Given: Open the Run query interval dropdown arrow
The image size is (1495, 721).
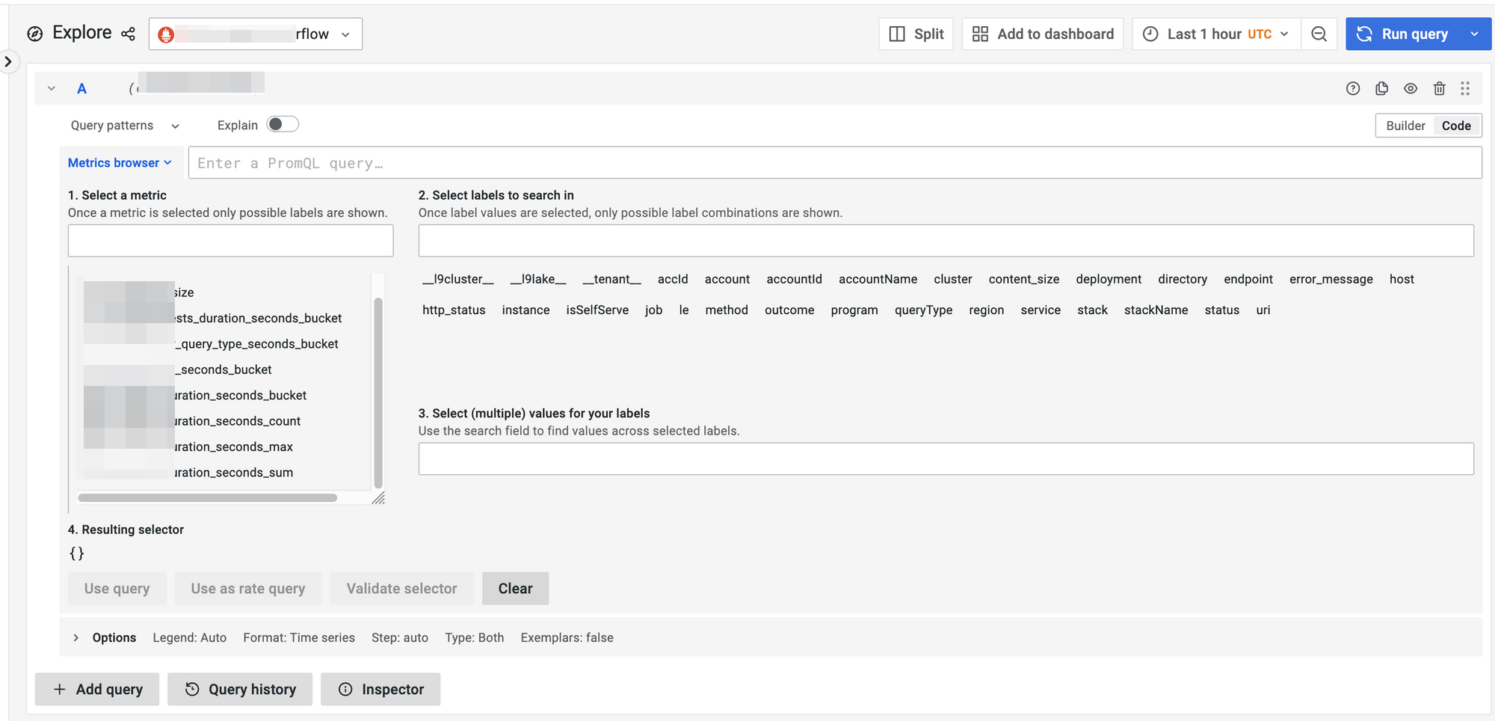Looking at the screenshot, I should (x=1475, y=34).
